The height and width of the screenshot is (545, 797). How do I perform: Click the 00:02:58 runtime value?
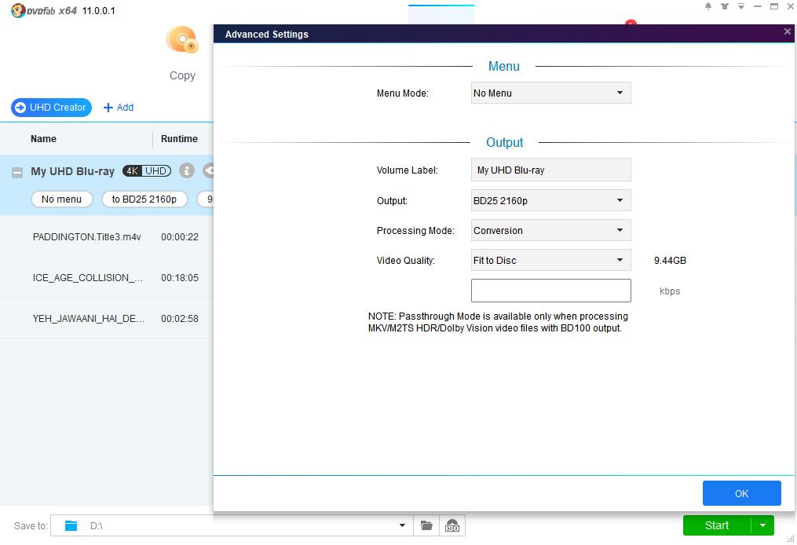pyautogui.click(x=180, y=319)
